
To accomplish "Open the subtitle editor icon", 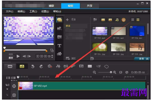I will pos(81,66).
